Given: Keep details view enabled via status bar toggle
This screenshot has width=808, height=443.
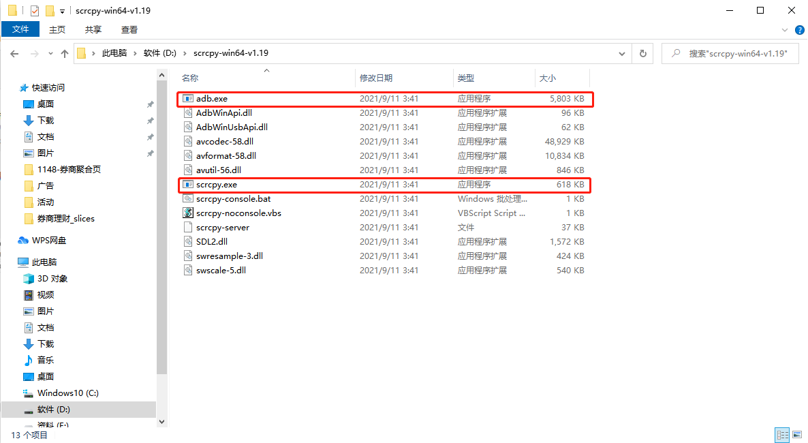Looking at the screenshot, I should [x=782, y=435].
